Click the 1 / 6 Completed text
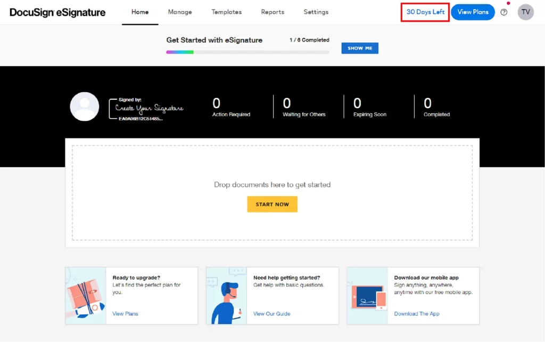Viewport: 545px width, 342px height. coord(309,40)
